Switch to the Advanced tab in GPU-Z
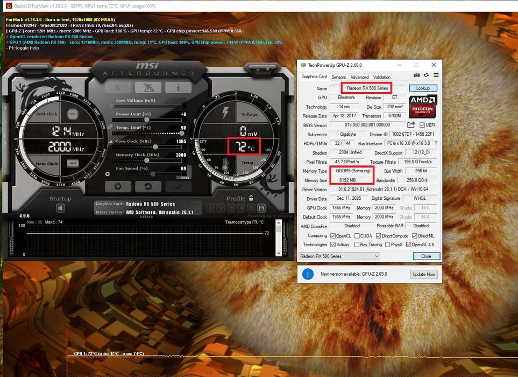518x377 pixels. coord(359,77)
